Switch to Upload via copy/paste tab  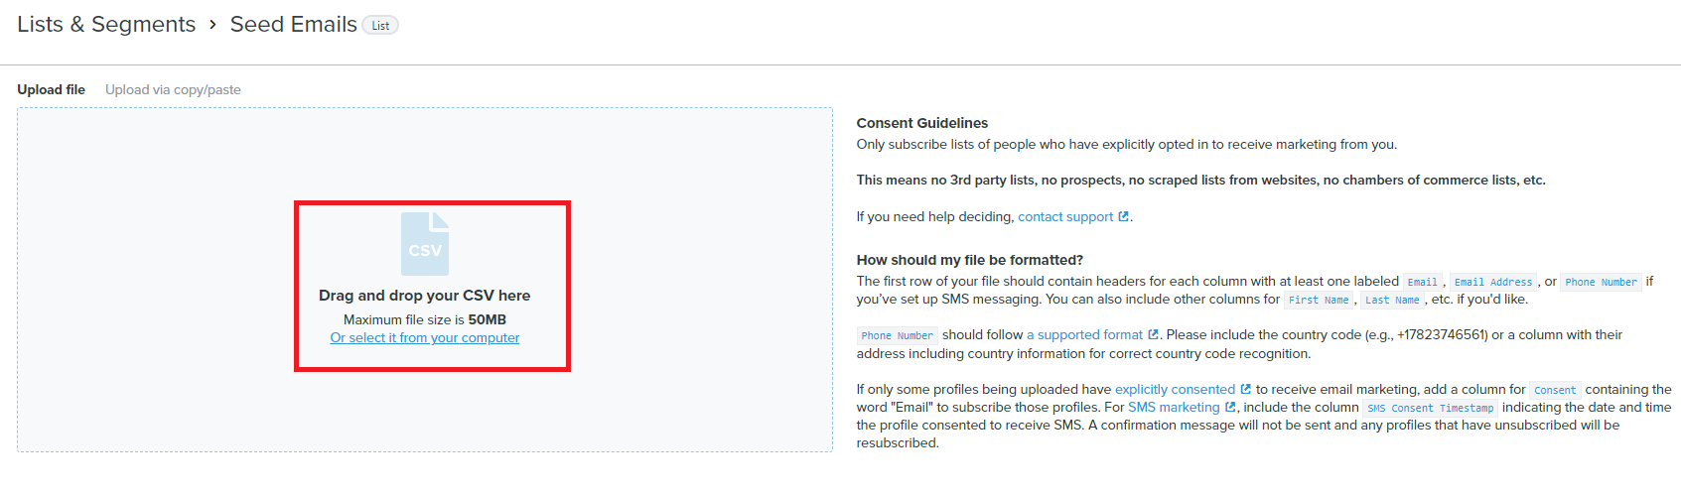pos(173,89)
